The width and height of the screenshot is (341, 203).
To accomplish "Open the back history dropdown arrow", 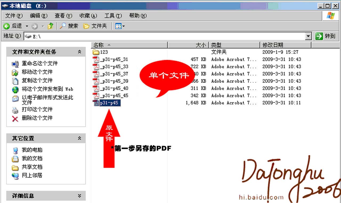I will [27, 26].
